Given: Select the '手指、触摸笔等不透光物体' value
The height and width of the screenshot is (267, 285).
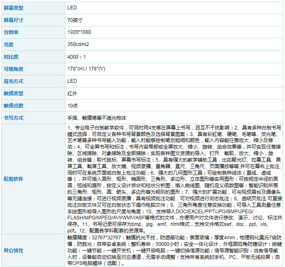Looking at the screenshot, I should point(97,118).
